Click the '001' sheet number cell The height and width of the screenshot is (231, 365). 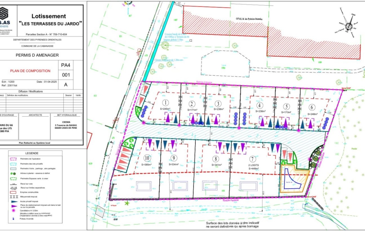tap(66, 75)
